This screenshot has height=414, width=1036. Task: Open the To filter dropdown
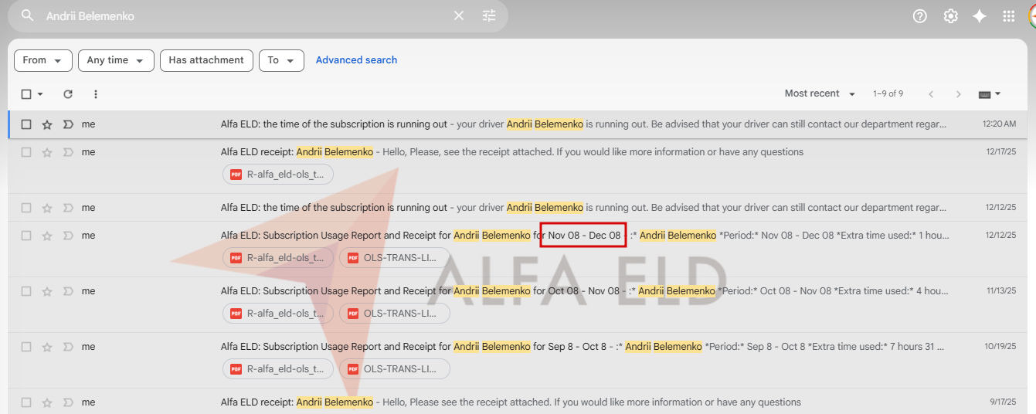coord(281,60)
